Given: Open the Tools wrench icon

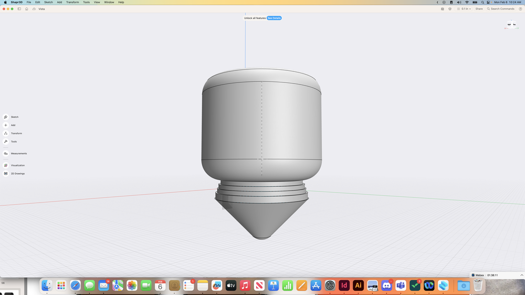Looking at the screenshot, I should tap(6, 142).
